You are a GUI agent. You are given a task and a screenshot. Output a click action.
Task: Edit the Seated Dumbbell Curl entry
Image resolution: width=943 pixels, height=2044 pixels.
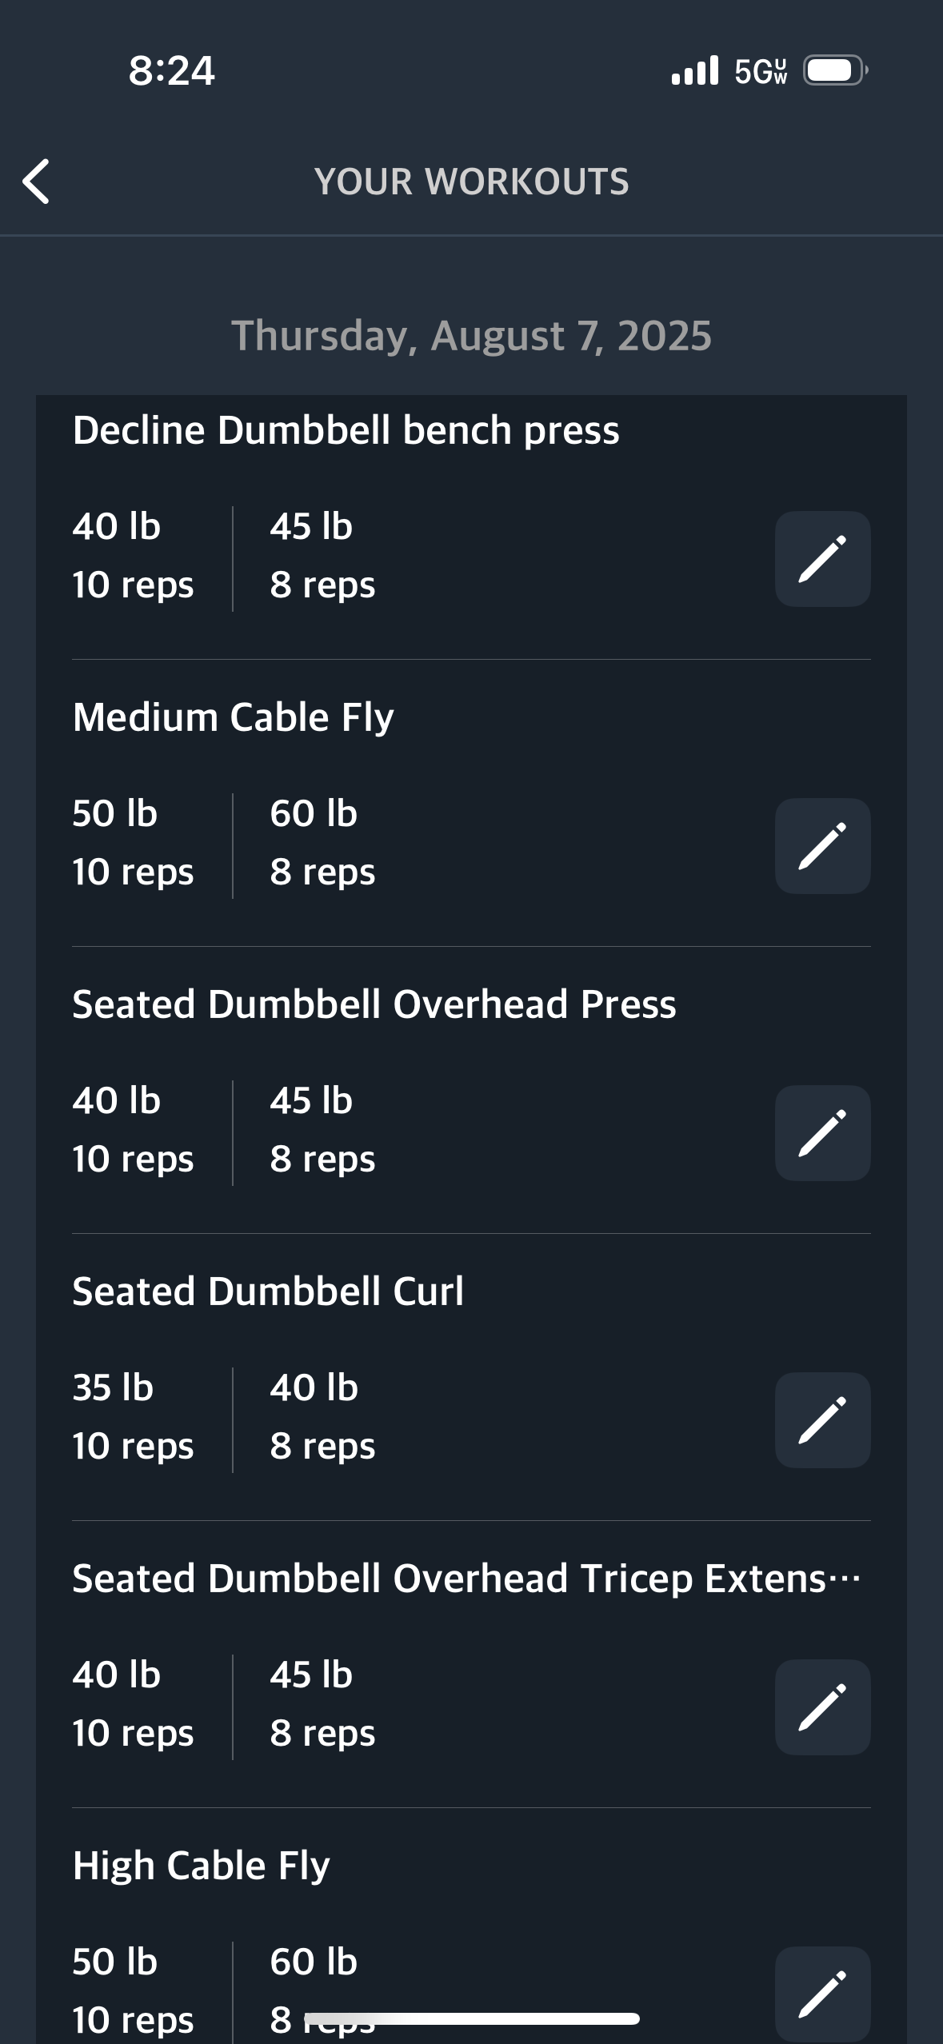pos(822,1420)
